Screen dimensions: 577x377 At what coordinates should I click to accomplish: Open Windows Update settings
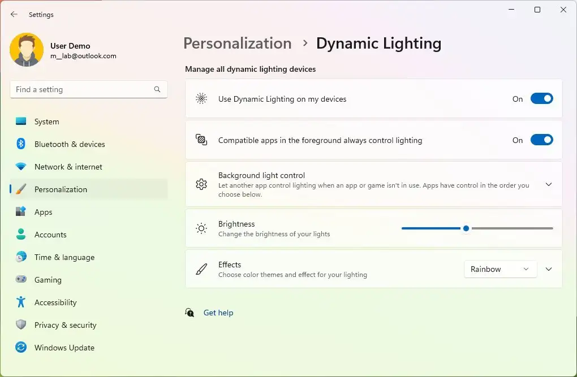click(64, 348)
